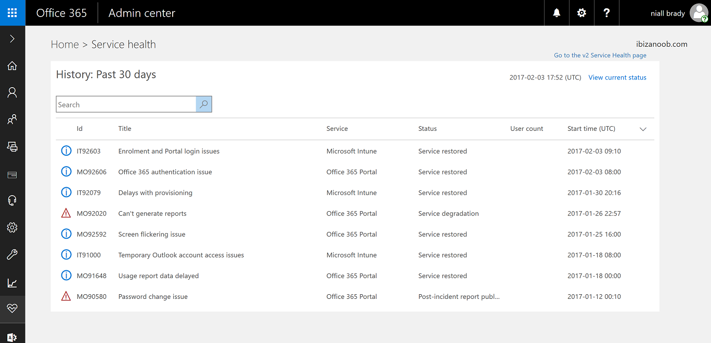Open Settings gear icon in the sidebar

pyautogui.click(x=12, y=227)
